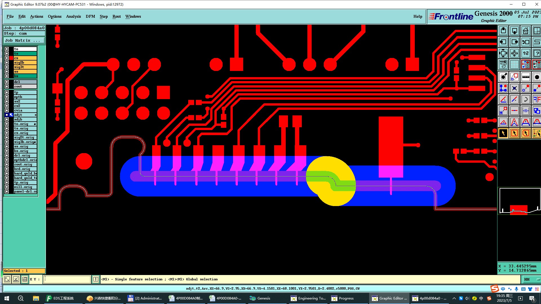Open the Job Matrix selector
Viewport: 541px width, 304px height.
coord(24,41)
